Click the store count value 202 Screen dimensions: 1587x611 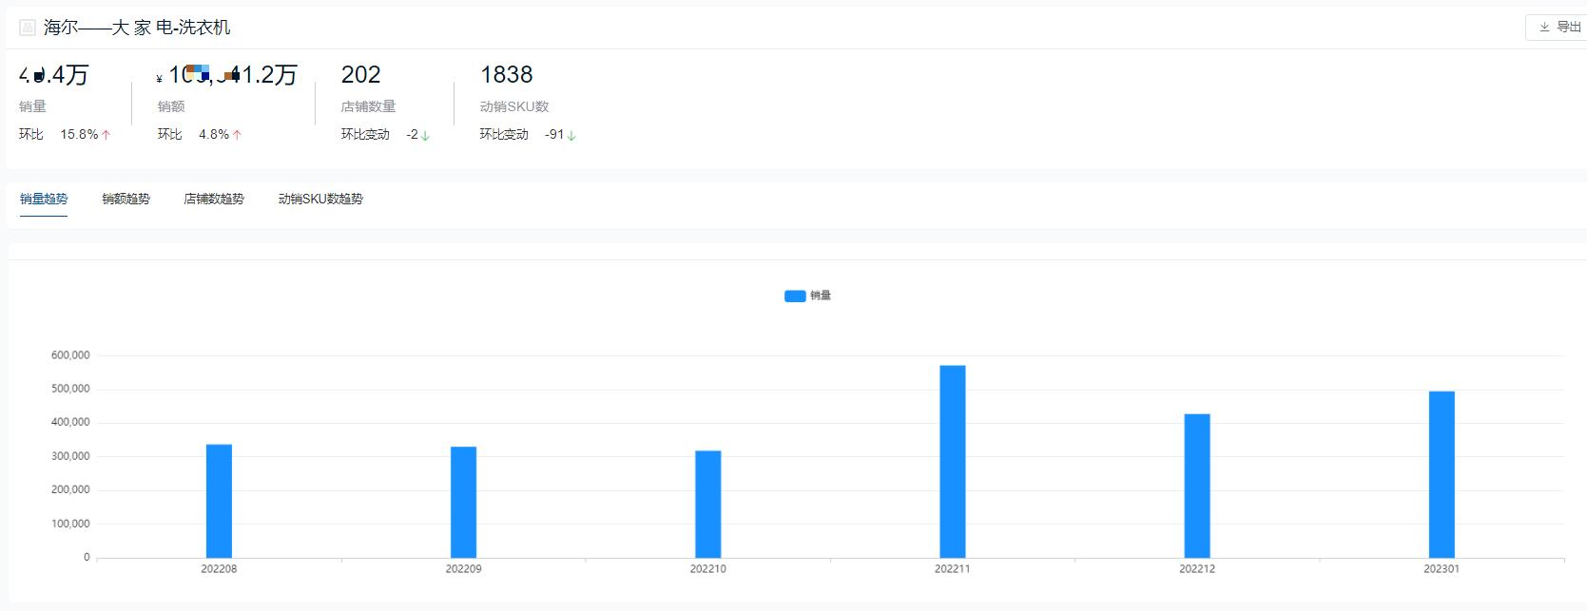[361, 74]
